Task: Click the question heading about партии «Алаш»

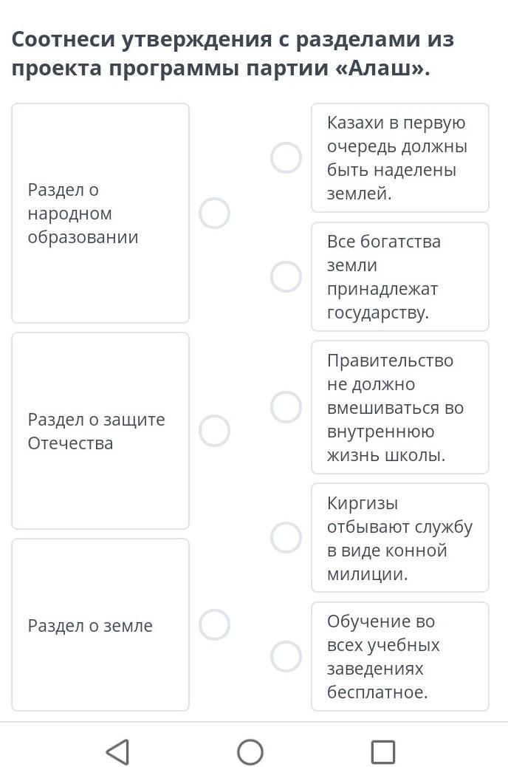Action: pos(233,53)
